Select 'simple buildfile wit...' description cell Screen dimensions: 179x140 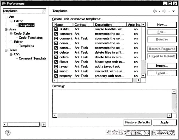(110, 29)
